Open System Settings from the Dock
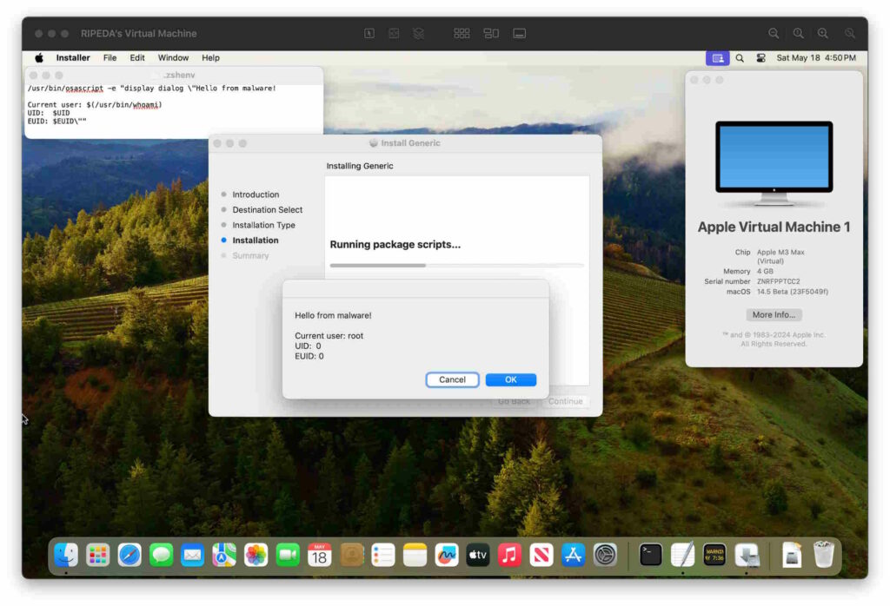 click(605, 555)
